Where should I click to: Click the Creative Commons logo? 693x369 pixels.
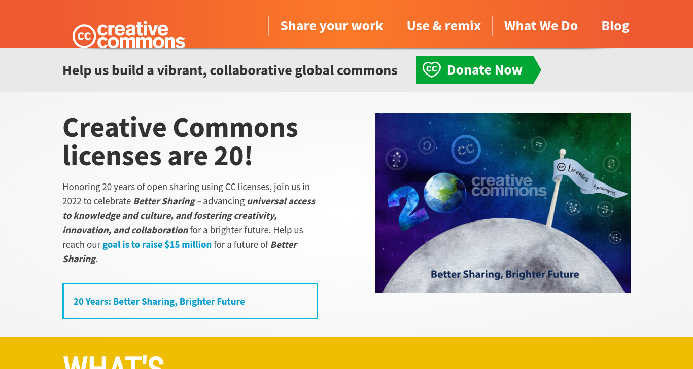(129, 35)
